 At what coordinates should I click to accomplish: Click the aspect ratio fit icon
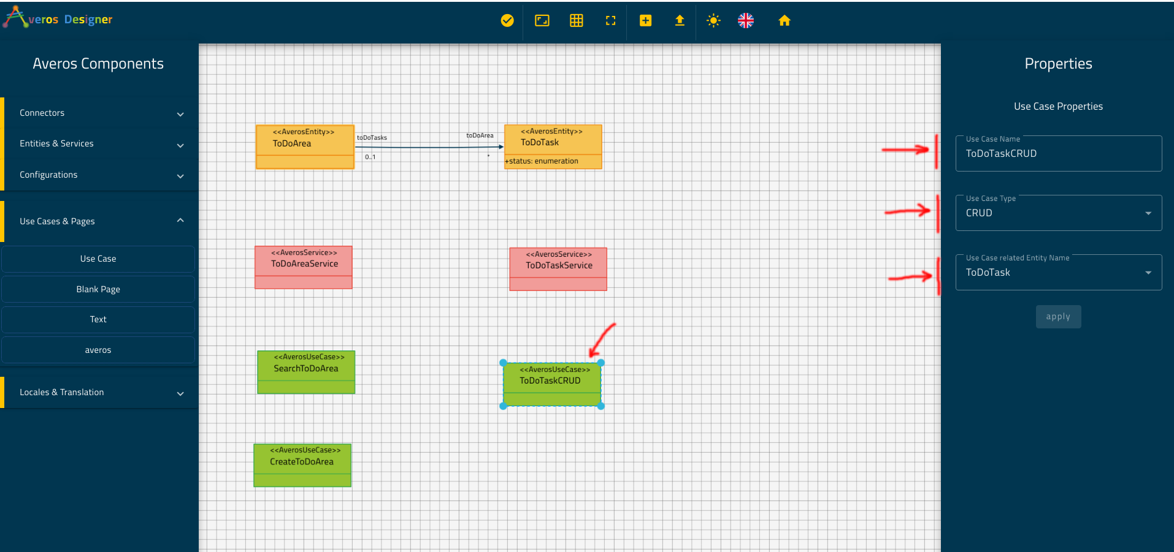coord(542,21)
